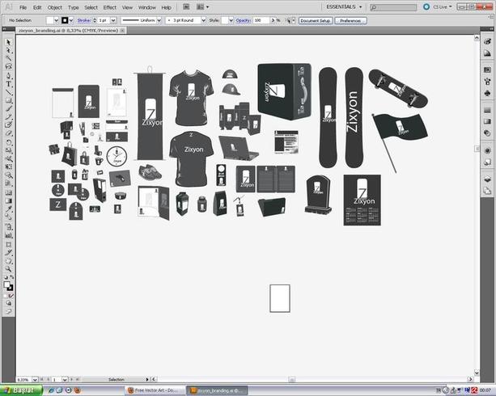Open the Window menu
The width and height of the screenshot is (496, 396).
tap(146, 7)
